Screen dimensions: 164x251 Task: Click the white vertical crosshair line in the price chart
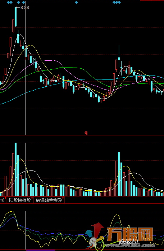[26, 68]
